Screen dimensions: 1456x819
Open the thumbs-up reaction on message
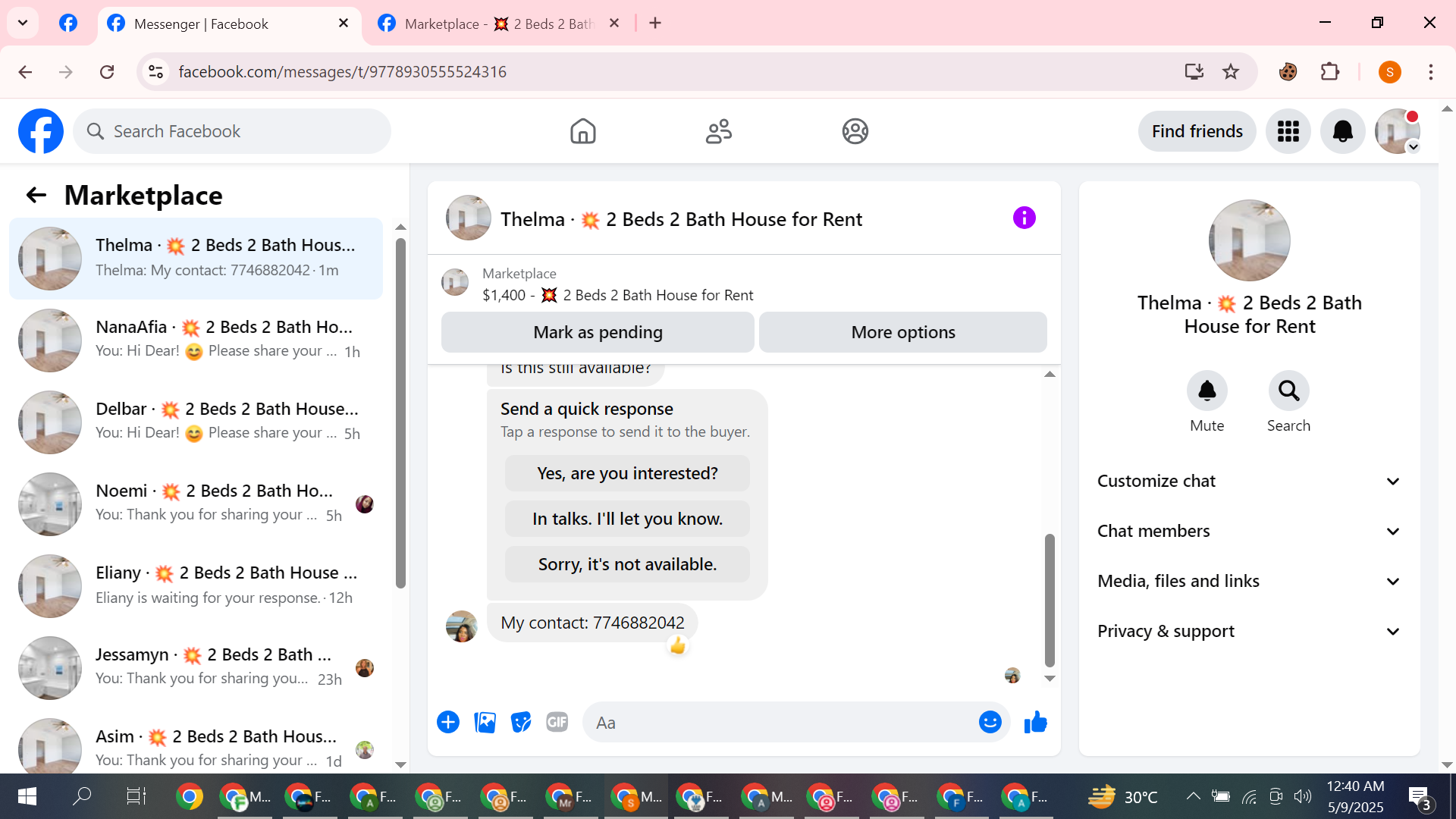coord(677,645)
